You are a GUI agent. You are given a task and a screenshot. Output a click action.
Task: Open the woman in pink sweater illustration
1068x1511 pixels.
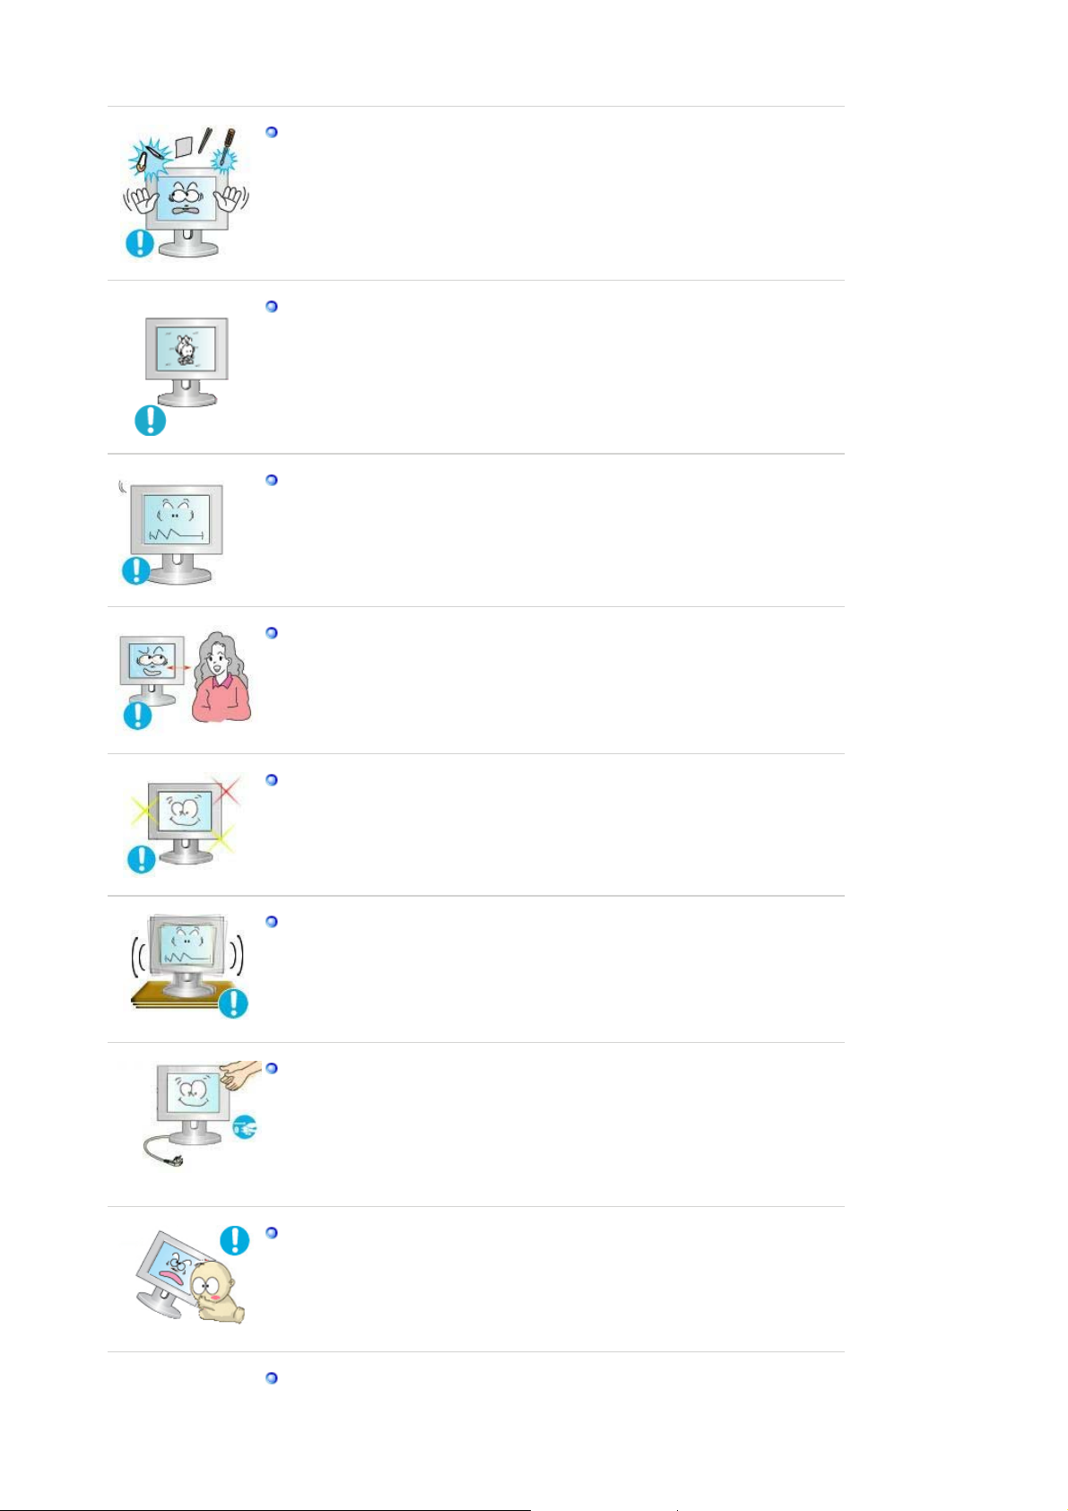(221, 677)
